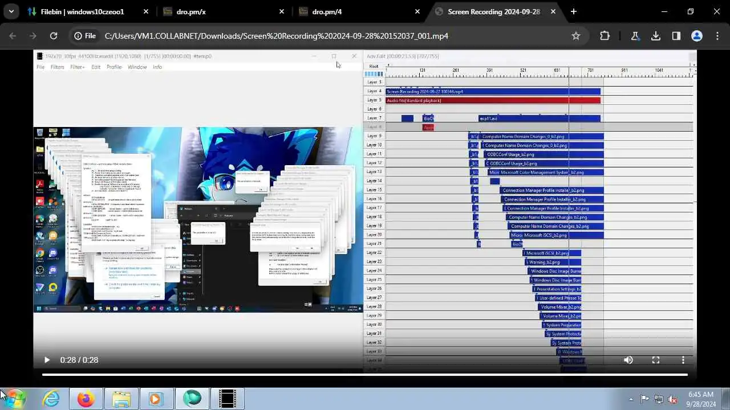
Task: Open the tab search dropdown arrow
Action: coord(11,11)
